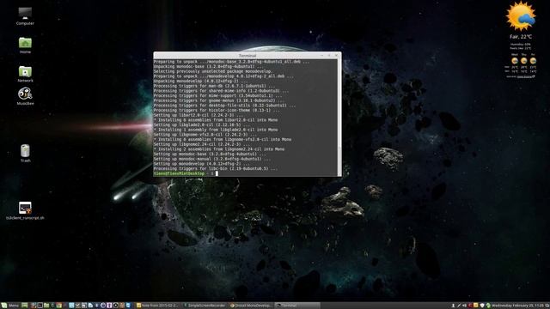Switch to SimpleScreenRecorder taskbar window
This screenshot has height=309, width=550.
click(x=205, y=306)
